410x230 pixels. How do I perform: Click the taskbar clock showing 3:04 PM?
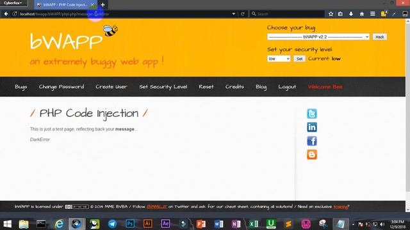(x=397, y=224)
